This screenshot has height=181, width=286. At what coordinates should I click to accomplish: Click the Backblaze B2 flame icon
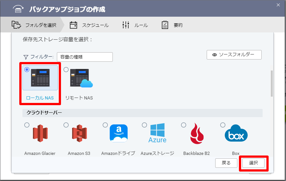(x=197, y=133)
